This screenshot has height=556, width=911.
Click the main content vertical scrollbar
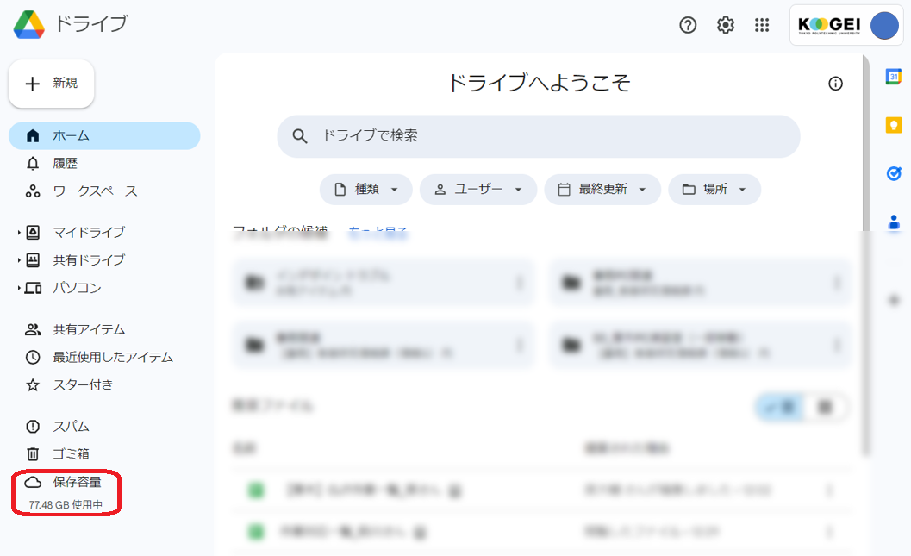(x=865, y=256)
